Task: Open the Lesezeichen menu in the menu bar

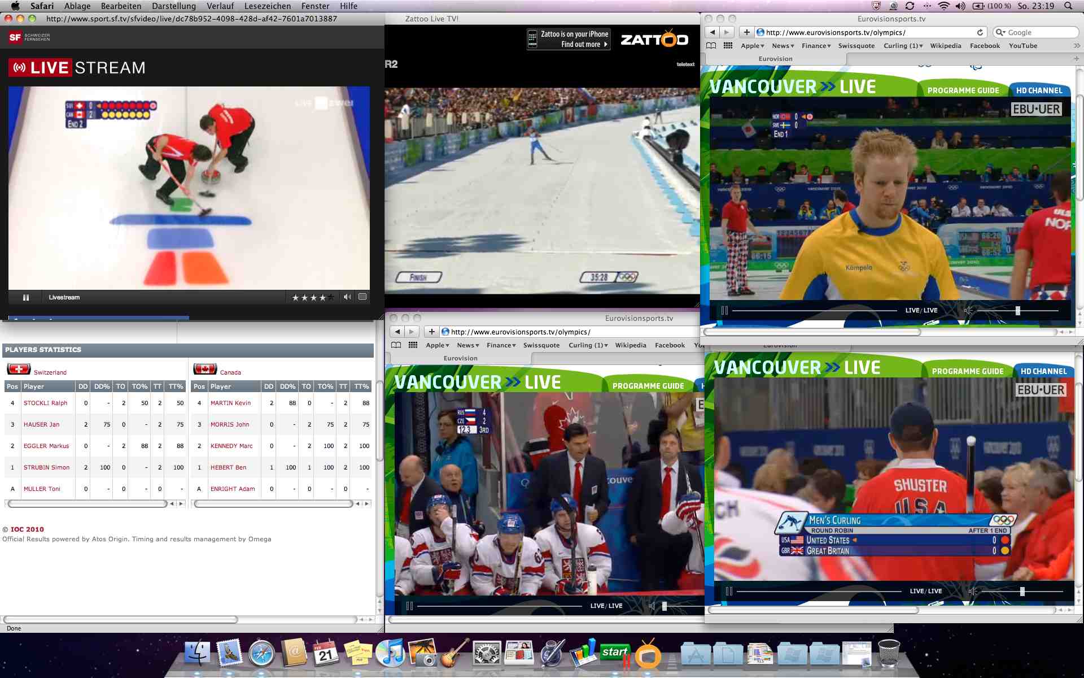Action: (268, 6)
